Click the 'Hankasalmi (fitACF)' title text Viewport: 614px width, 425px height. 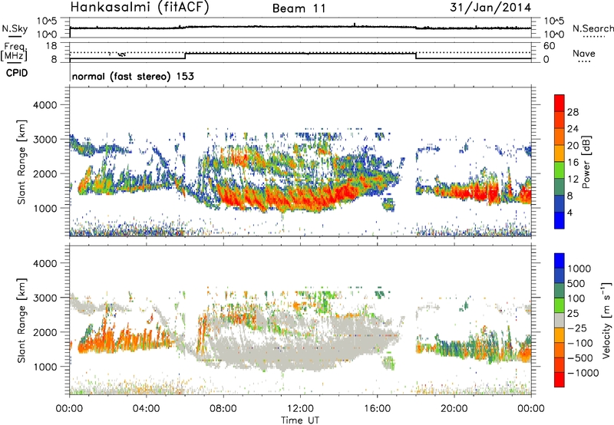(x=140, y=8)
